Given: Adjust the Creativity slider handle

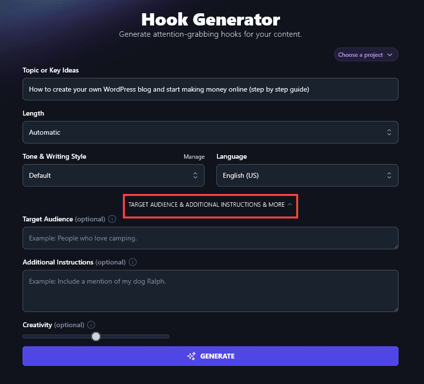Looking at the screenshot, I should coord(96,336).
